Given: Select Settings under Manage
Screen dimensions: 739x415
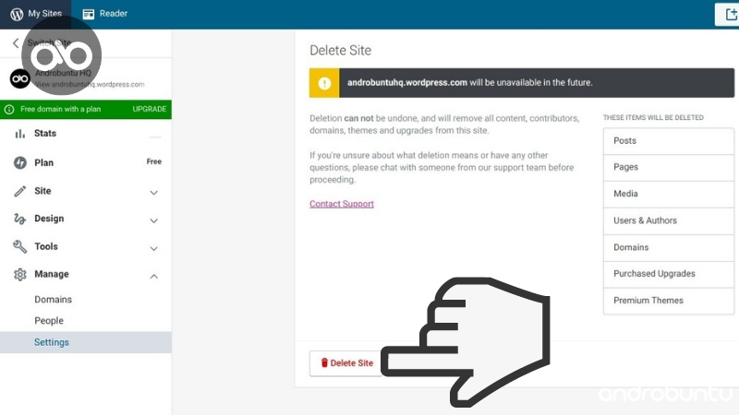Looking at the screenshot, I should pyautogui.click(x=86, y=342).
